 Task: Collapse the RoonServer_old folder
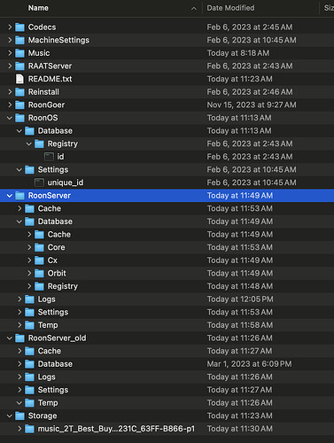pos(10,338)
